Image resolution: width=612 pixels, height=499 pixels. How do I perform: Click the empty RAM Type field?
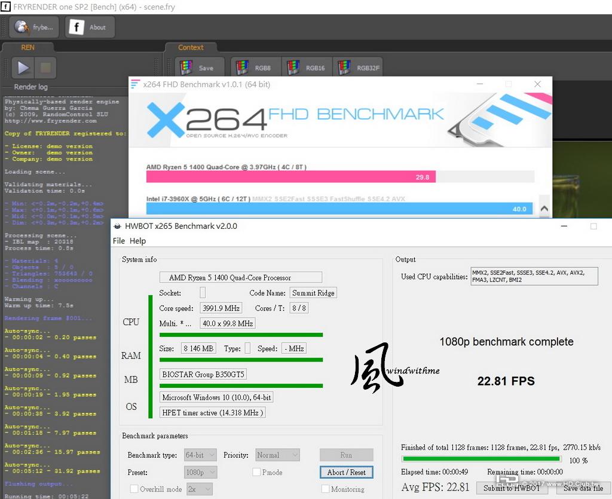[247, 348]
